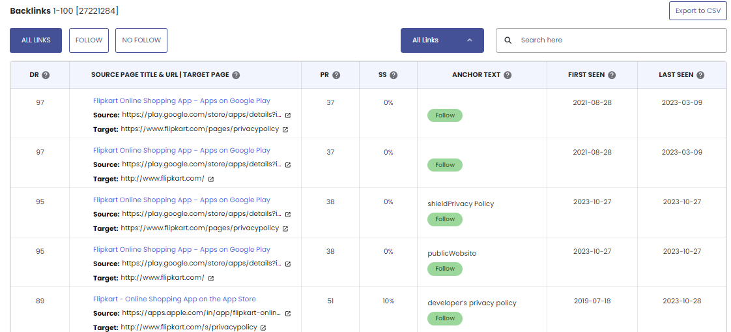The image size is (731, 332).
Task: Click source URL text in publicWebsite row
Action: click(x=202, y=264)
